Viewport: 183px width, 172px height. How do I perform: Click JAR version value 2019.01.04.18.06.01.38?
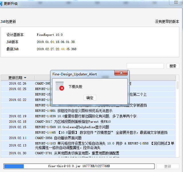56,42
